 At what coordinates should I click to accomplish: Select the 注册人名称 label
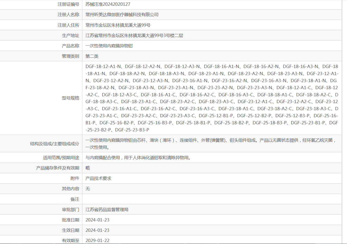click(68, 14)
